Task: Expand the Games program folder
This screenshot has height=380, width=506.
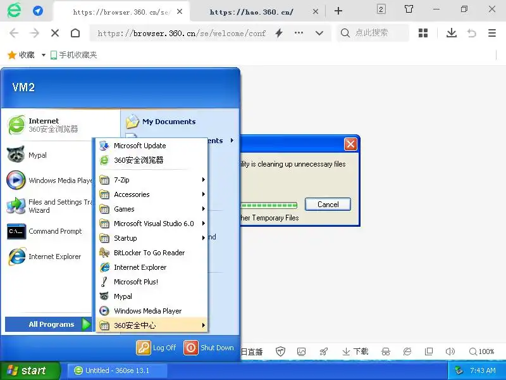Action: coord(152,209)
